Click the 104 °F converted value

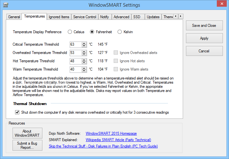[x=102, y=69]
